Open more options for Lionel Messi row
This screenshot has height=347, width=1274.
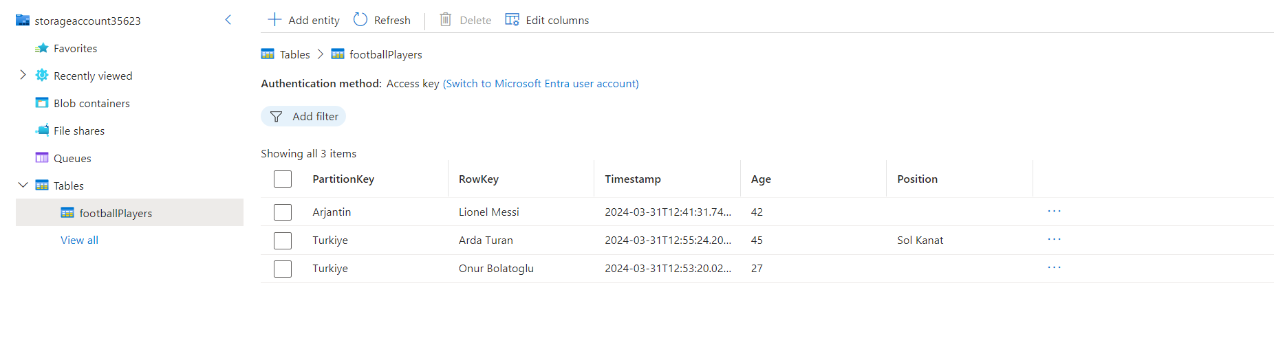(x=1054, y=211)
